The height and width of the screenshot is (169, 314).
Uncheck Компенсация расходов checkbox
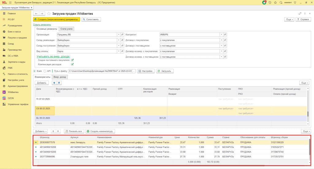point(72,64)
